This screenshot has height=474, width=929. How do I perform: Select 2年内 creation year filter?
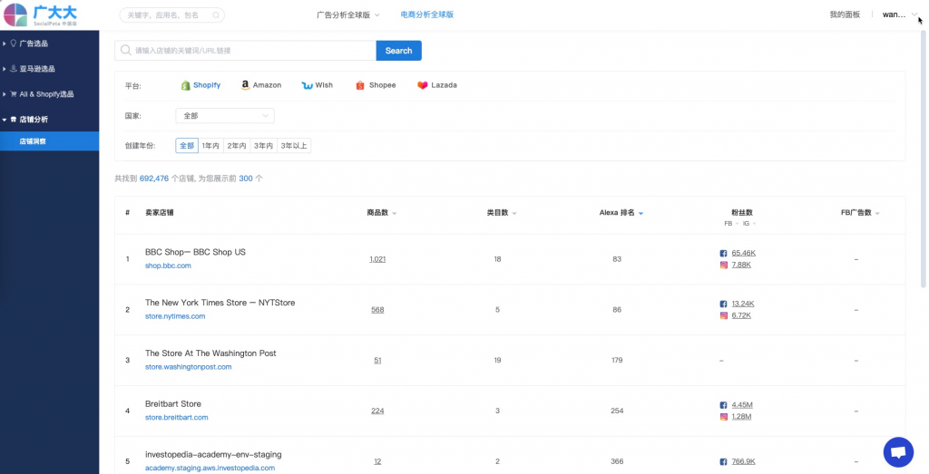point(237,146)
